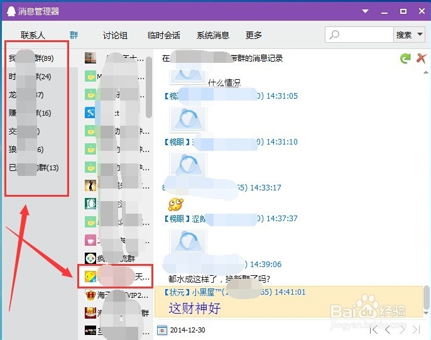Click the message header timestamped 14:37:37

[231, 219]
